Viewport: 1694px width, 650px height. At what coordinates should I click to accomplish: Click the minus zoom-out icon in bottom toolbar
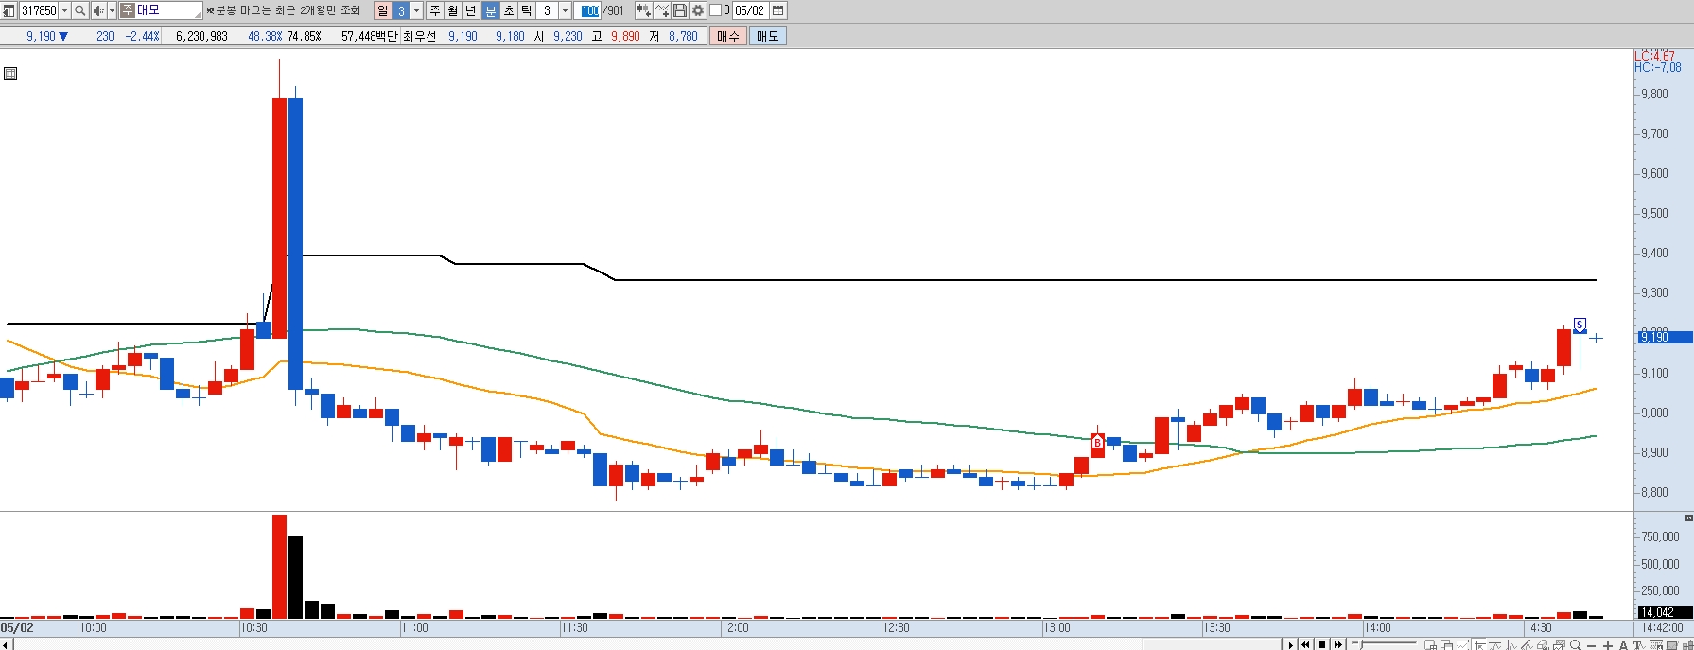[x=1591, y=645]
